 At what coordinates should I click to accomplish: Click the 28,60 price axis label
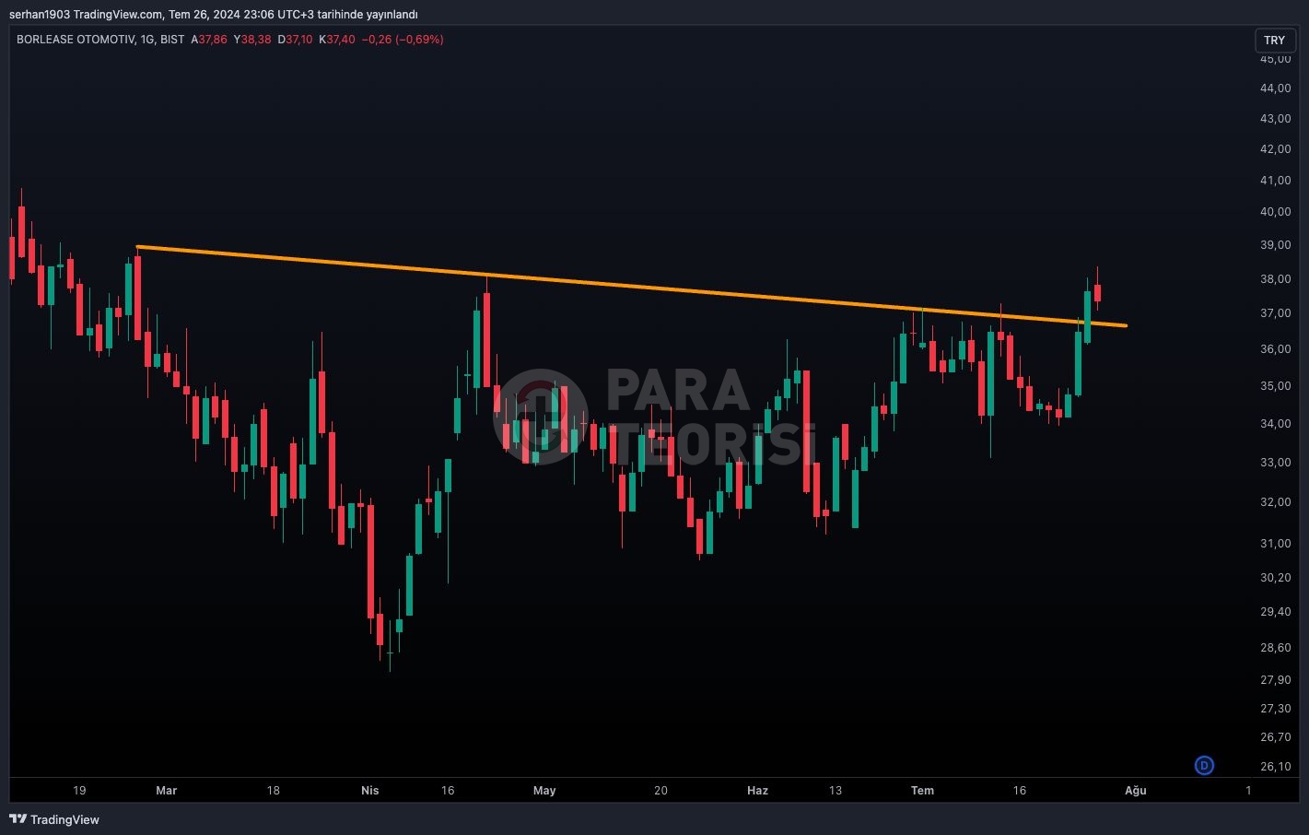(1275, 648)
